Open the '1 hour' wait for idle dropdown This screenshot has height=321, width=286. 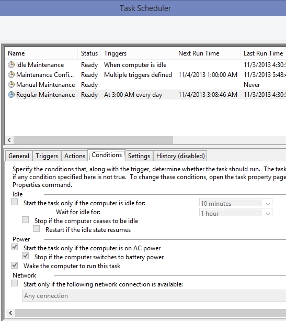tap(236, 212)
